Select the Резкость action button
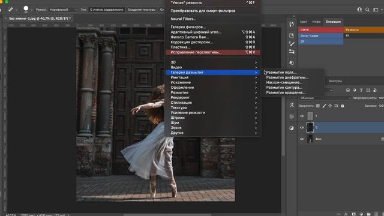Viewport: 384px width, 216px height. [364, 29]
